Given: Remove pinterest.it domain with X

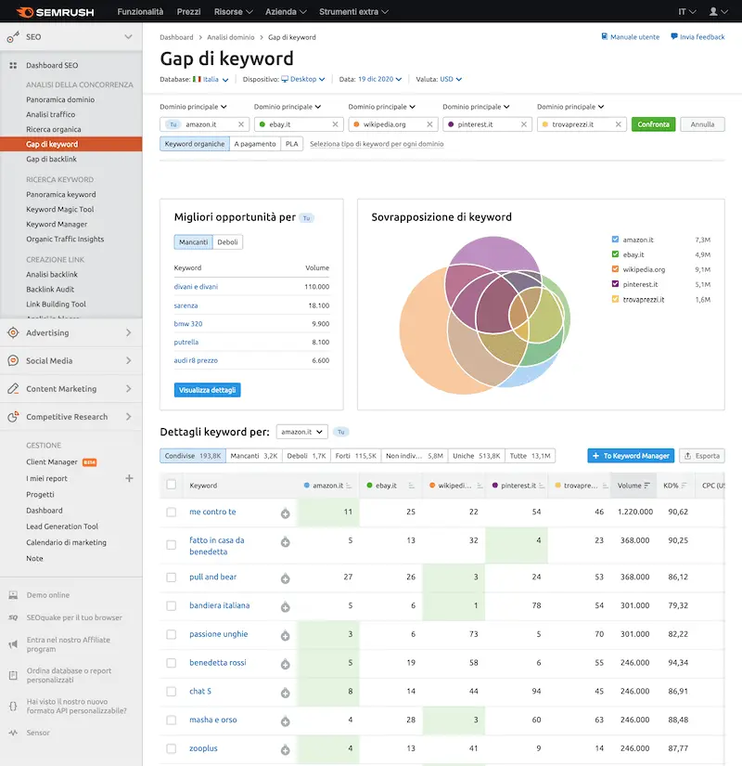Looking at the screenshot, I should coord(524,124).
